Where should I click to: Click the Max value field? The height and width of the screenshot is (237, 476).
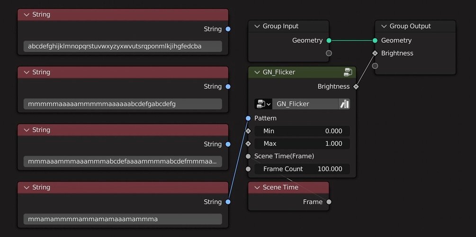point(302,144)
